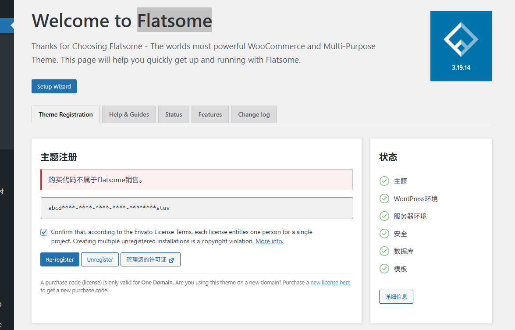Focus the purchase code input field
The width and height of the screenshot is (515, 330).
pyautogui.click(x=197, y=208)
